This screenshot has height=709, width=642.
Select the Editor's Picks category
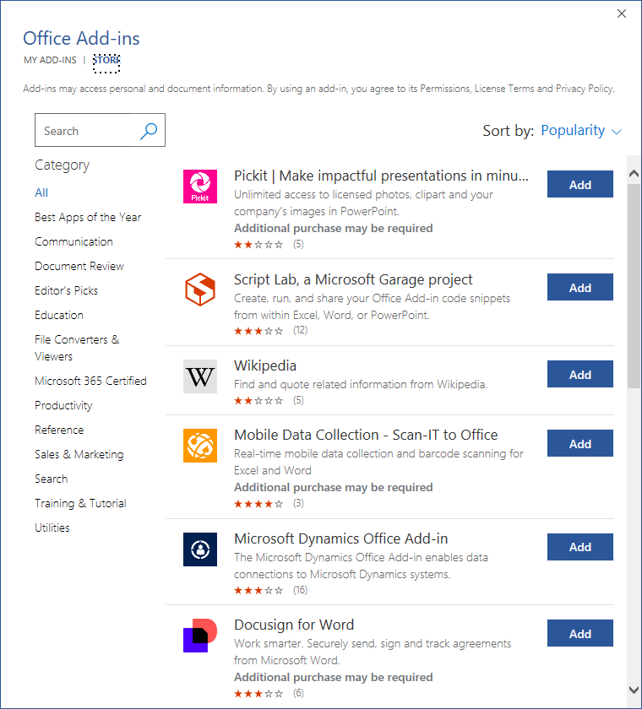pos(66,290)
